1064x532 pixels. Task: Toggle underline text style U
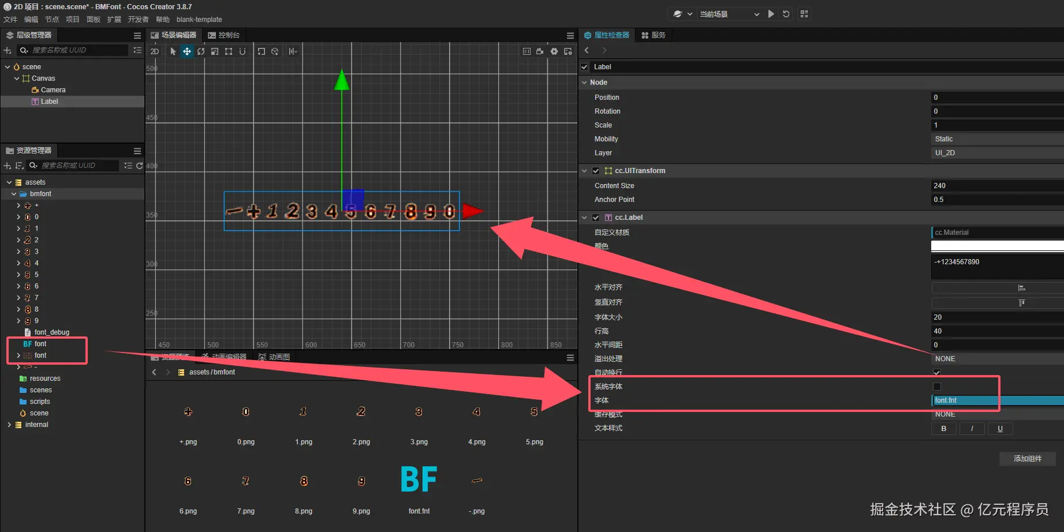coord(1000,429)
